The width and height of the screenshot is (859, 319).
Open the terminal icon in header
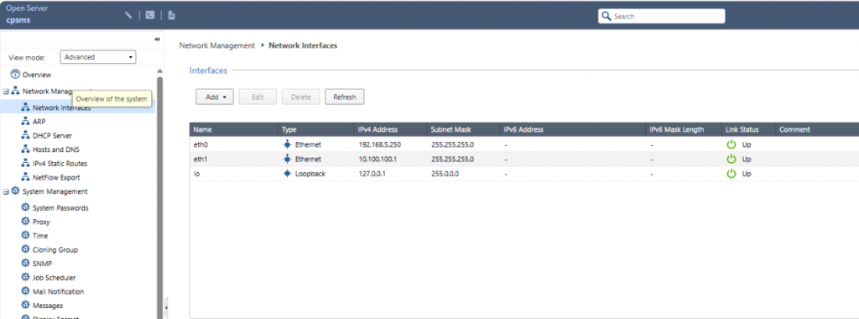[x=149, y=15]
